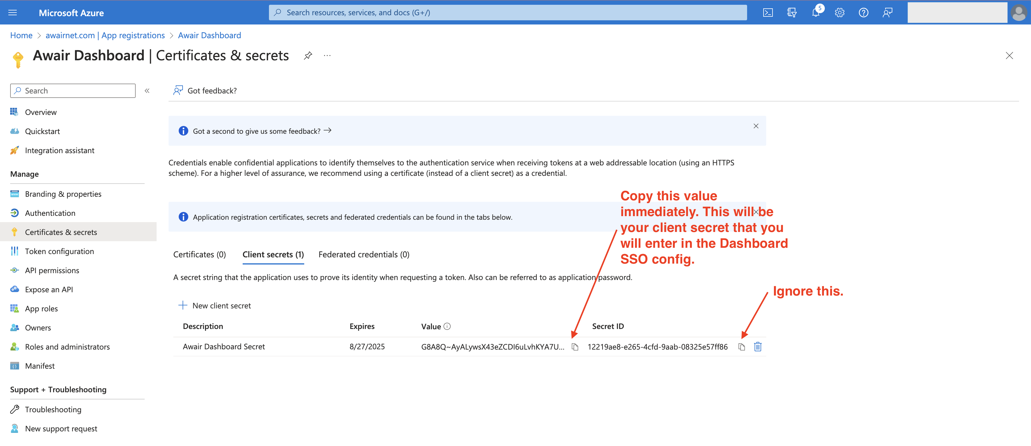Click the Expires column header
1031x446 pixels.
(x=362, y=327)
